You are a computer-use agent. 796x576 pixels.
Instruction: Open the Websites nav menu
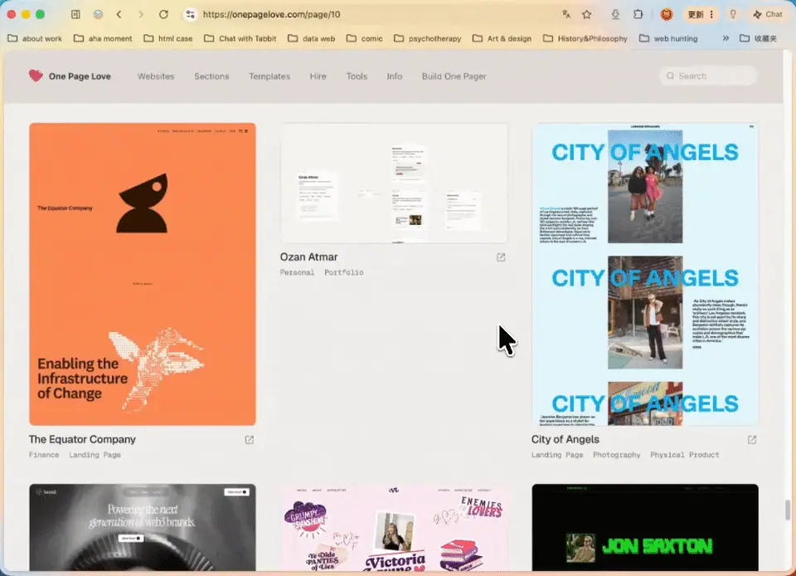tap(156, 76)
